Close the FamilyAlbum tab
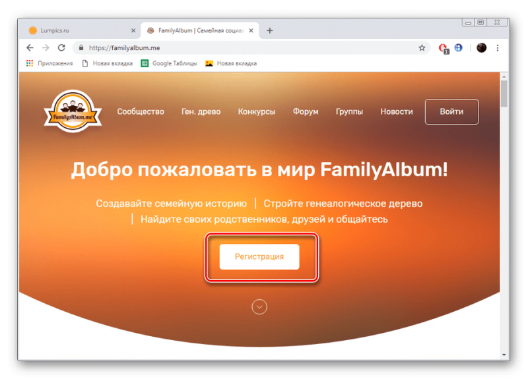This screenshot has width=528, height=379. tap(251, 30)
